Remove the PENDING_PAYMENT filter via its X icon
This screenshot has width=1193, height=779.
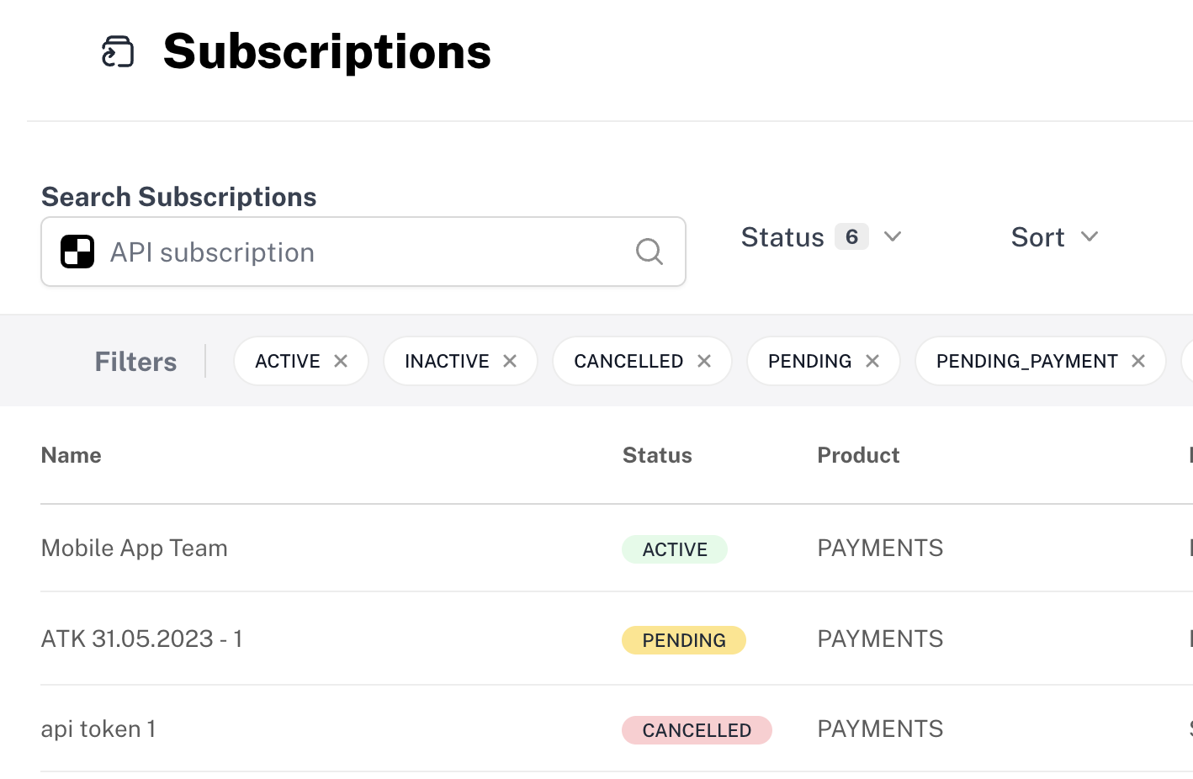(x=1137, y=360)
